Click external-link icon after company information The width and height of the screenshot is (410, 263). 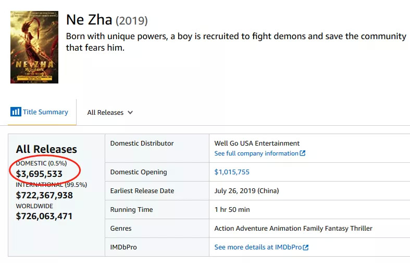pos(303,153)
